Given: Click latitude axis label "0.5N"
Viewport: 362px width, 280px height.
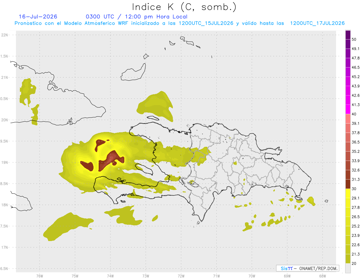Looking at the screenshot, I should pyautogui.click(x=5, y=98).
